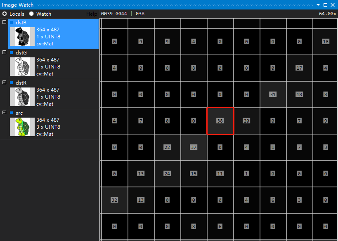This screenshot has width=338, height=241.
Task: Collapse the src tree entry
Action: [4, 113]
